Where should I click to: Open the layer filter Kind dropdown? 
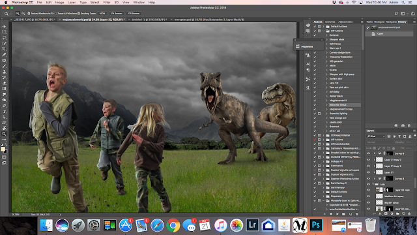click(376, 136)
